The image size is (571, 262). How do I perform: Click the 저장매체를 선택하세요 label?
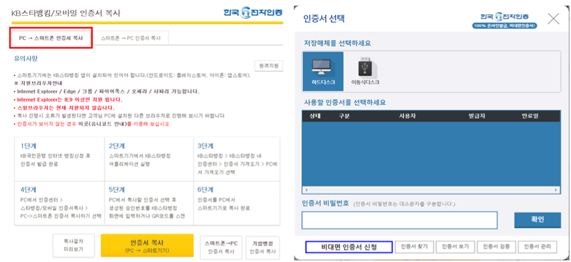click(x=337, y=43)
